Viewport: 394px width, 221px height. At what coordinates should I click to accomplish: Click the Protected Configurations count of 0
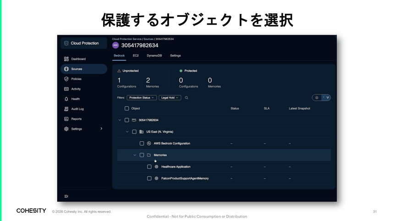pyautogui.click(x=181, y=80)
